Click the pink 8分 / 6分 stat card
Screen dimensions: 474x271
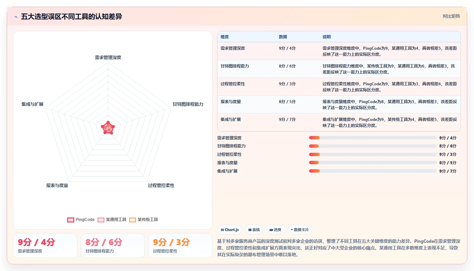point(113,245)
